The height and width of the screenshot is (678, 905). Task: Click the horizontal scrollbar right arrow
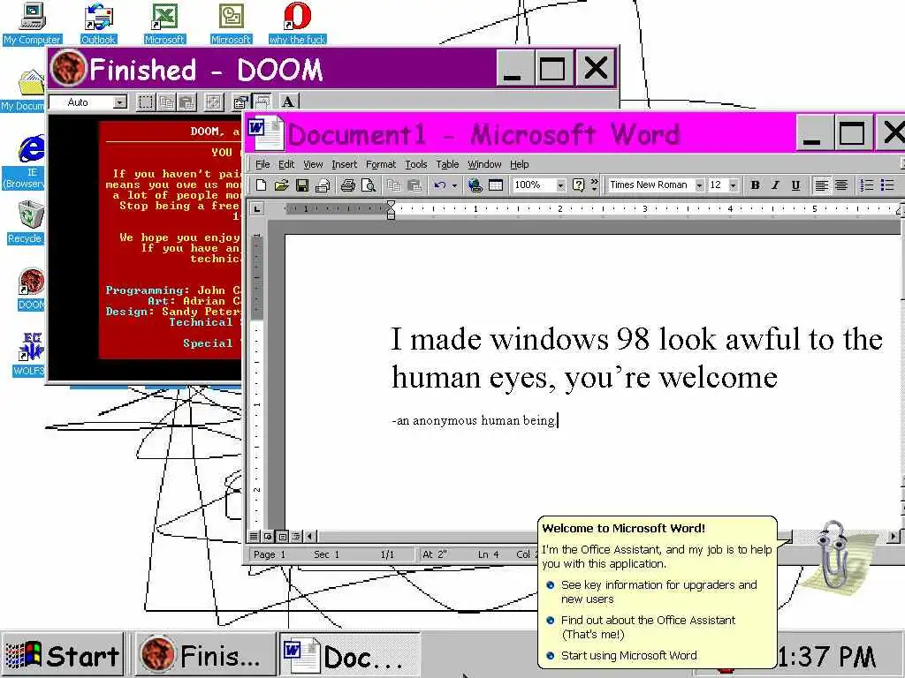coord(894,536)
